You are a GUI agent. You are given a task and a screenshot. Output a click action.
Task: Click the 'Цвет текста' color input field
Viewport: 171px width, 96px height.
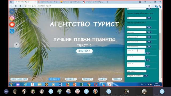[137, 71]
